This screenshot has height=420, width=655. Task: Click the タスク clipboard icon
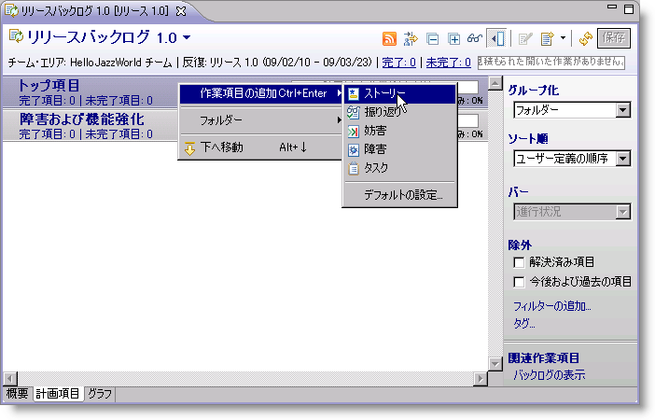tap(354, 168)
